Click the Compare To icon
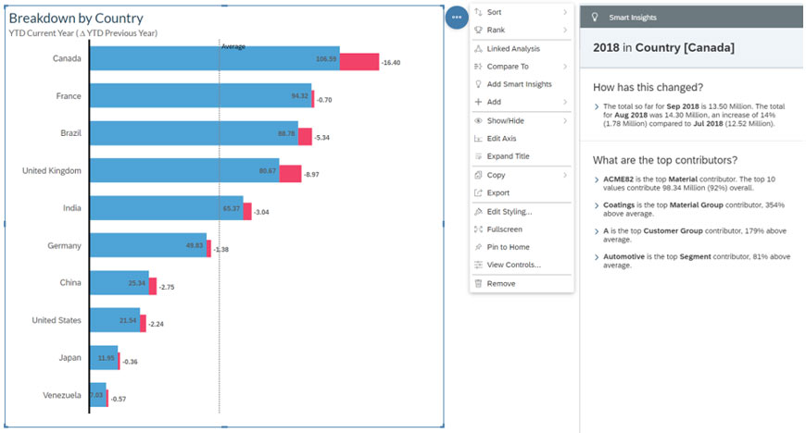The image size is (806, 433). coord(478,67)
